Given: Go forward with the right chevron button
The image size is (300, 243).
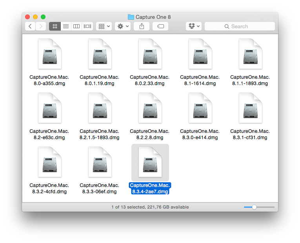Looking at the screenshot, I should point(40,26).
